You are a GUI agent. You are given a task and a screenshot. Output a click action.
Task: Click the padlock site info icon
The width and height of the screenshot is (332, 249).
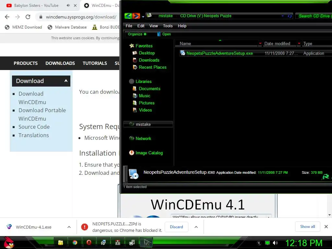pos(41,17)
